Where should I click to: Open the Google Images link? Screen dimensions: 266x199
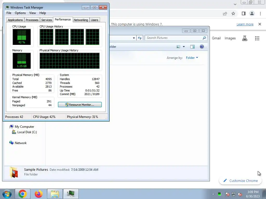pos(230,38)
